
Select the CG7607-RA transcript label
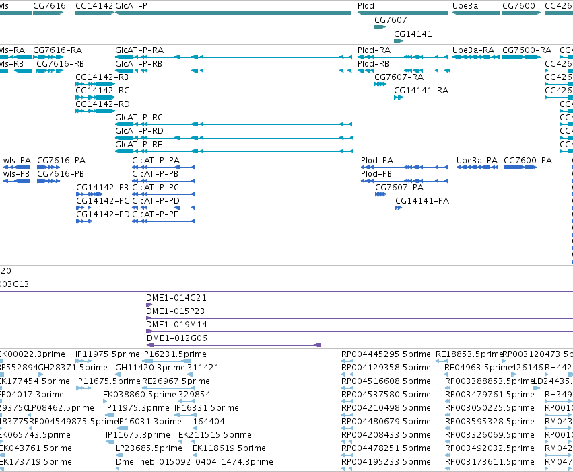tap(399, 77)
